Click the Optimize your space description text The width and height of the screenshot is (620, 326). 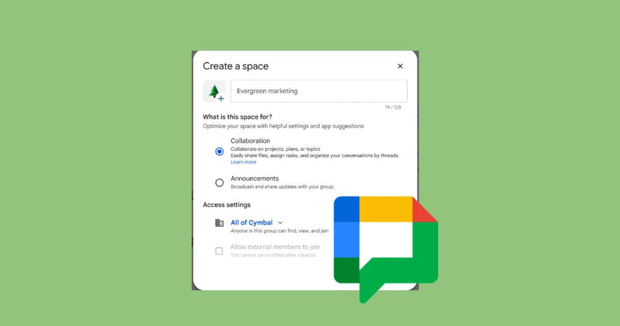pyautogui.click(x=283, y=126)
